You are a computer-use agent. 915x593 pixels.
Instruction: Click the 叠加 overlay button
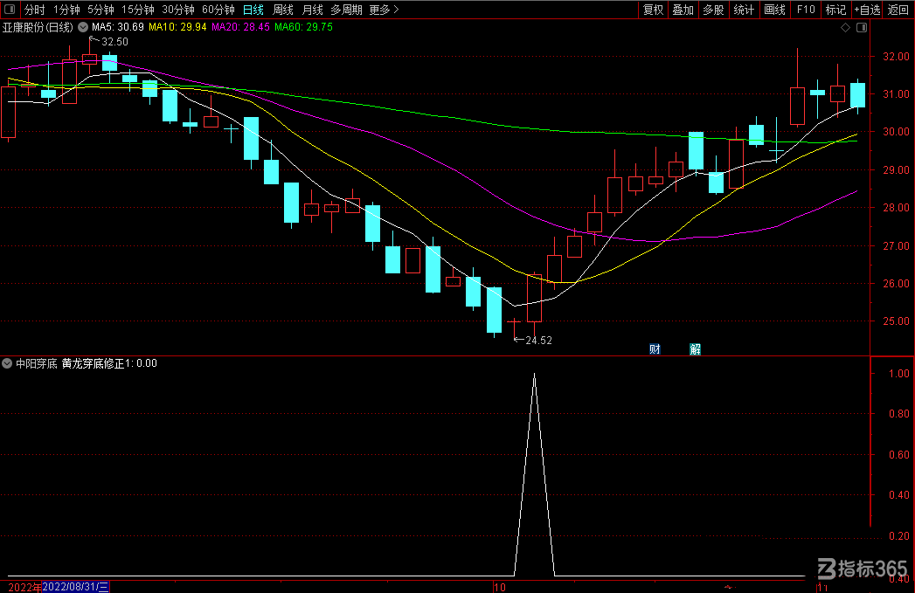[x=683, y=10]
